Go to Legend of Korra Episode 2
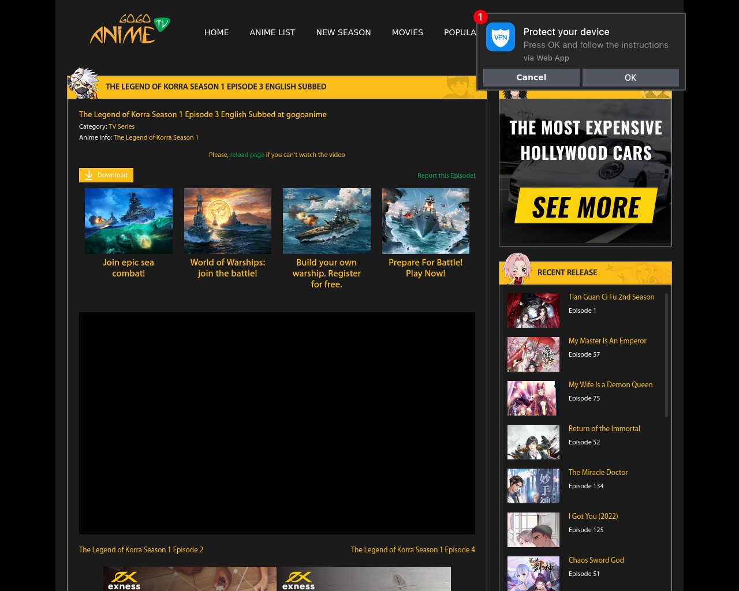The height and width of the screenshot is (591, 739). point(141,549)
